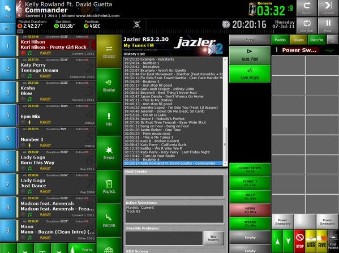Screen dimensions: 339x253
Task: Click the first Empty instant slot
Action: [x=250, y=237]
